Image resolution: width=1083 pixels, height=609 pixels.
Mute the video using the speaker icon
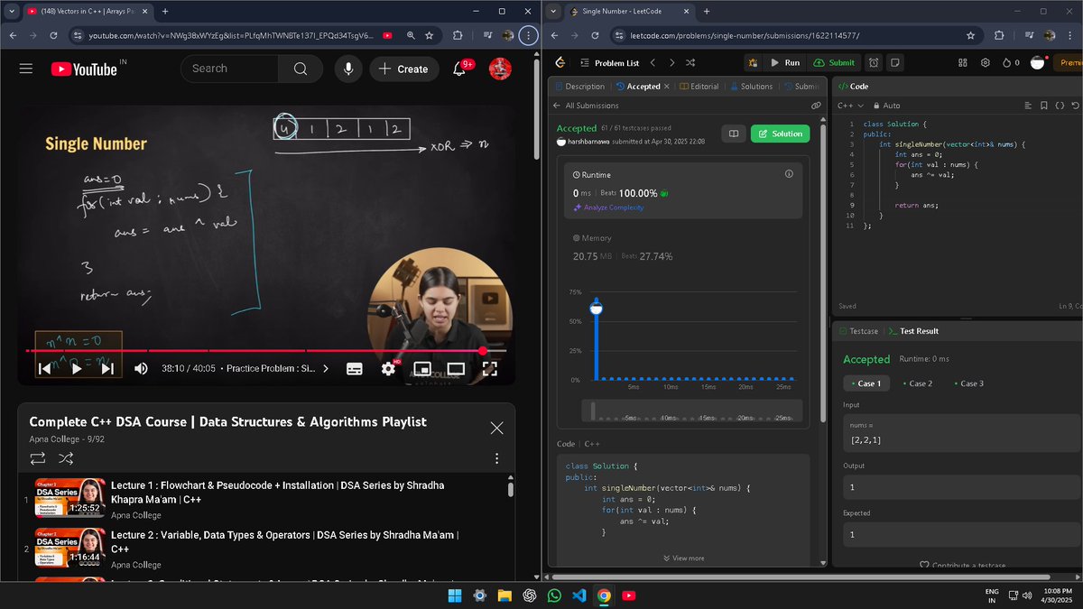point(141,368)
